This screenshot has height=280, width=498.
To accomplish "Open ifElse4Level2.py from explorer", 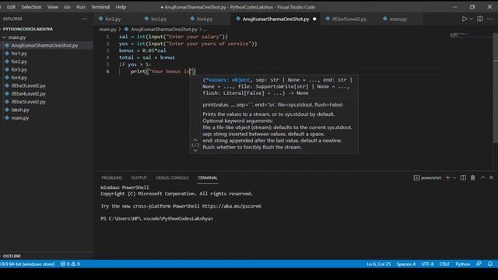I will [x=28, y=93].
